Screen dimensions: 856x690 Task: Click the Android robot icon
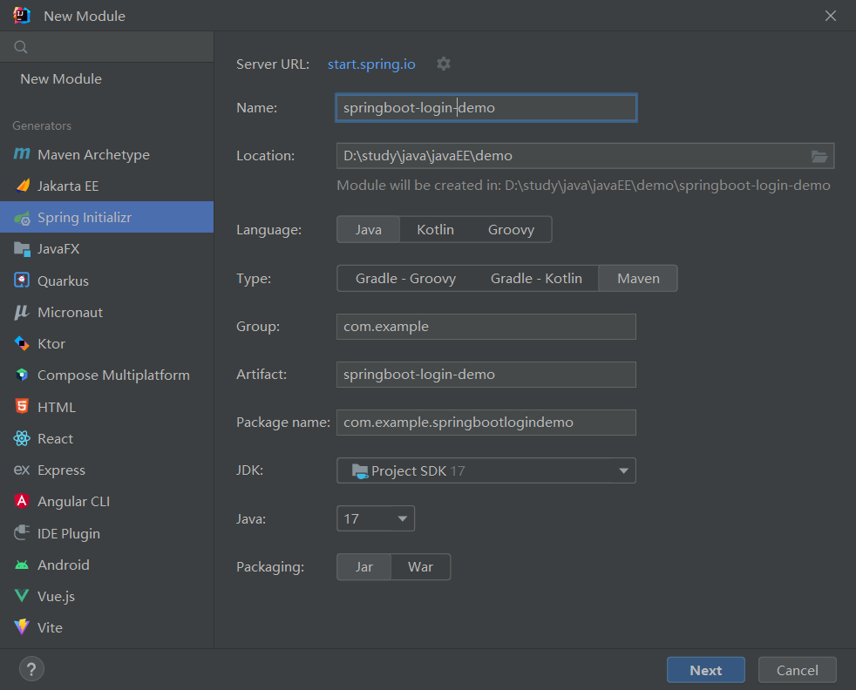(x=22, y=565)
